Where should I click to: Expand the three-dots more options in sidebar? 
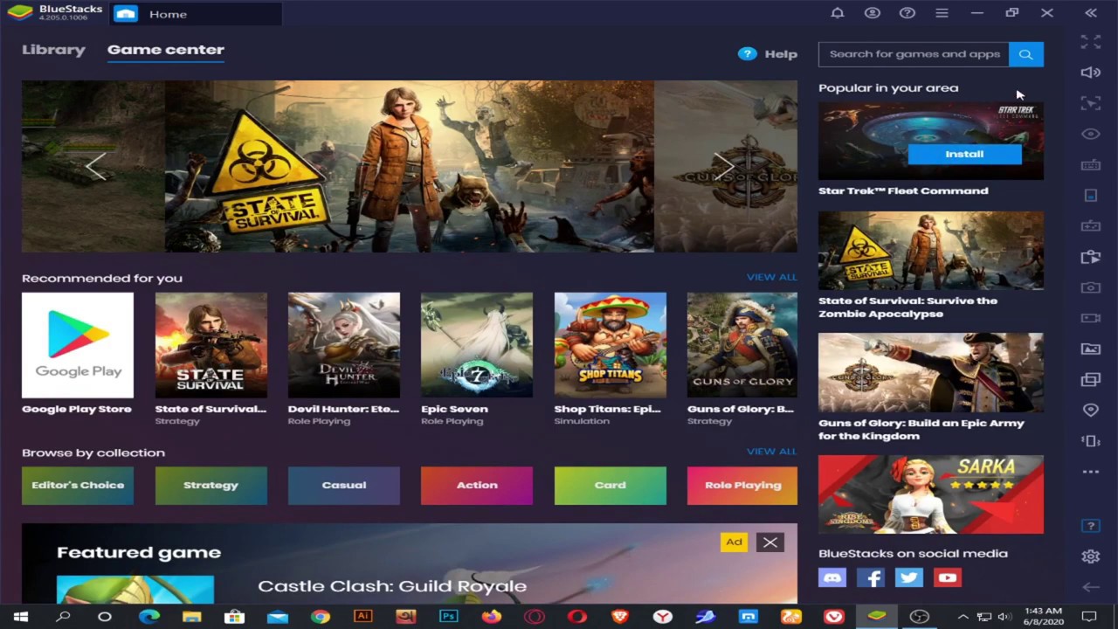(x=1090, y=472)
